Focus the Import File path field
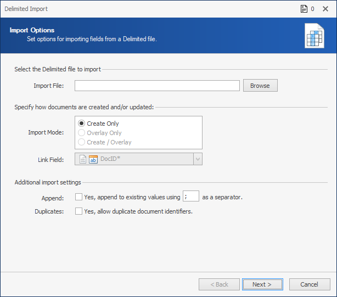This screenshot has height=297, width=337. 157,86
